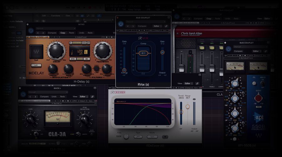This screenshot has width=282, height=157.
Task: Flip the VU DISPLAY switch on CLA-3A
Action: 36,134
